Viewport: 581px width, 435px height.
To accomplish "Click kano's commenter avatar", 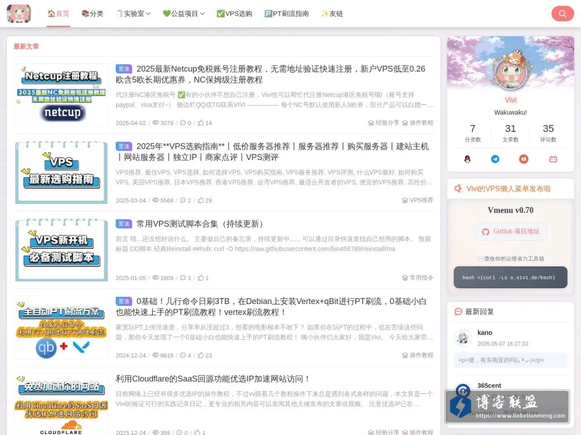I will [x=463, y=338].
